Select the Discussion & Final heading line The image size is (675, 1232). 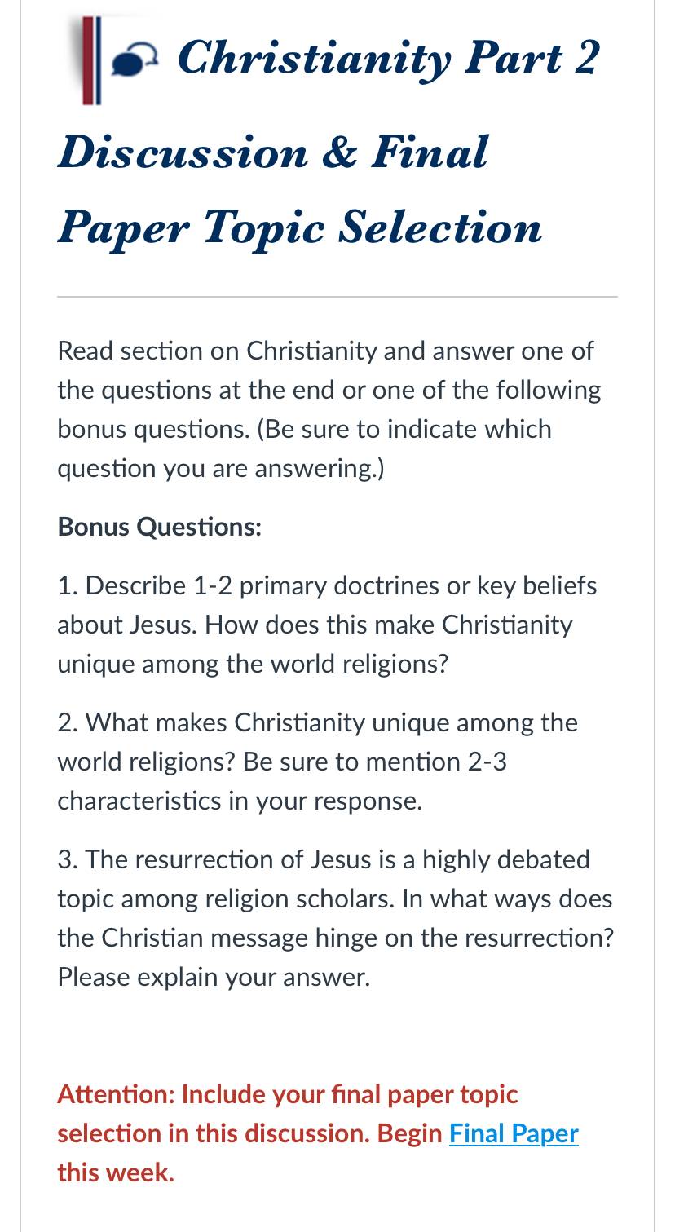pyautogui.click(x=273, y=152)
